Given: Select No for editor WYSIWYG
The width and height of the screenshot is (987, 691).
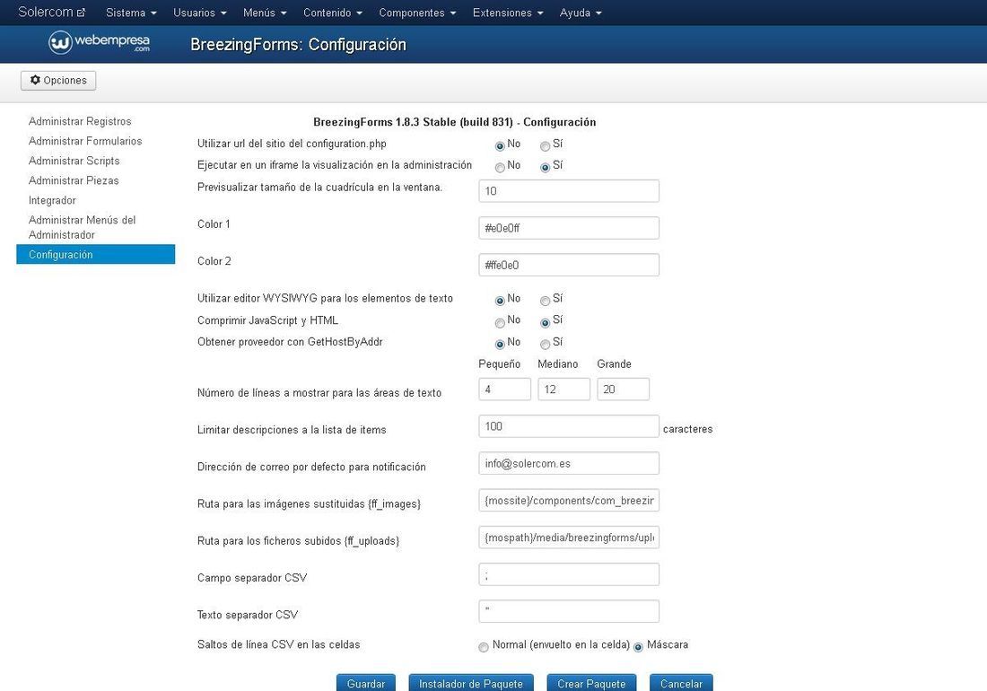Looking at the screenshot, I should tap(500, 301).
